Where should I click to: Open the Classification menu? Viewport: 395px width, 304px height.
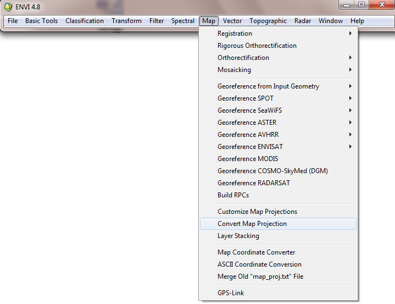pos(85,21)
